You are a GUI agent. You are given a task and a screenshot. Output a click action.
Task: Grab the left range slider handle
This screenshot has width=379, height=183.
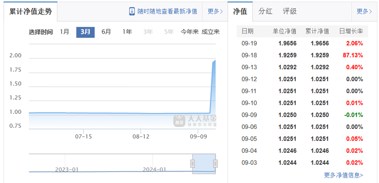pos(193,164)
